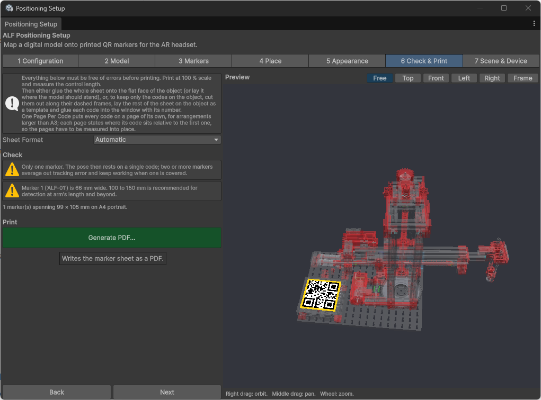Switch to 3 Markers step
The height and width of the screenshot is (400, 541).
193,61
